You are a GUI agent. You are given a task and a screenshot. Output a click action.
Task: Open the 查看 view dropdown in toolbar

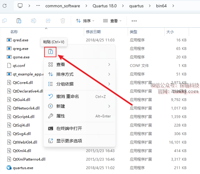pyautogui.click(x=112, y=21)
